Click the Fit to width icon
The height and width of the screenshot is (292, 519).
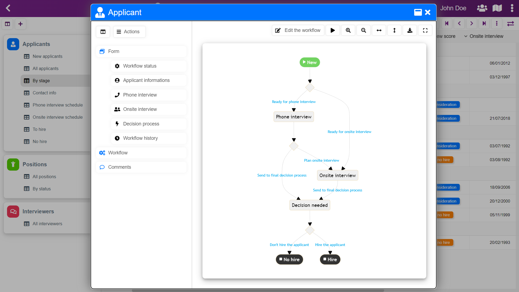click(x=379, y=30)
